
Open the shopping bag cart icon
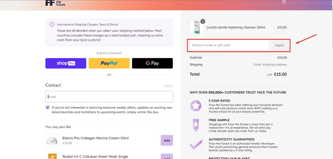tap(284, 2)
